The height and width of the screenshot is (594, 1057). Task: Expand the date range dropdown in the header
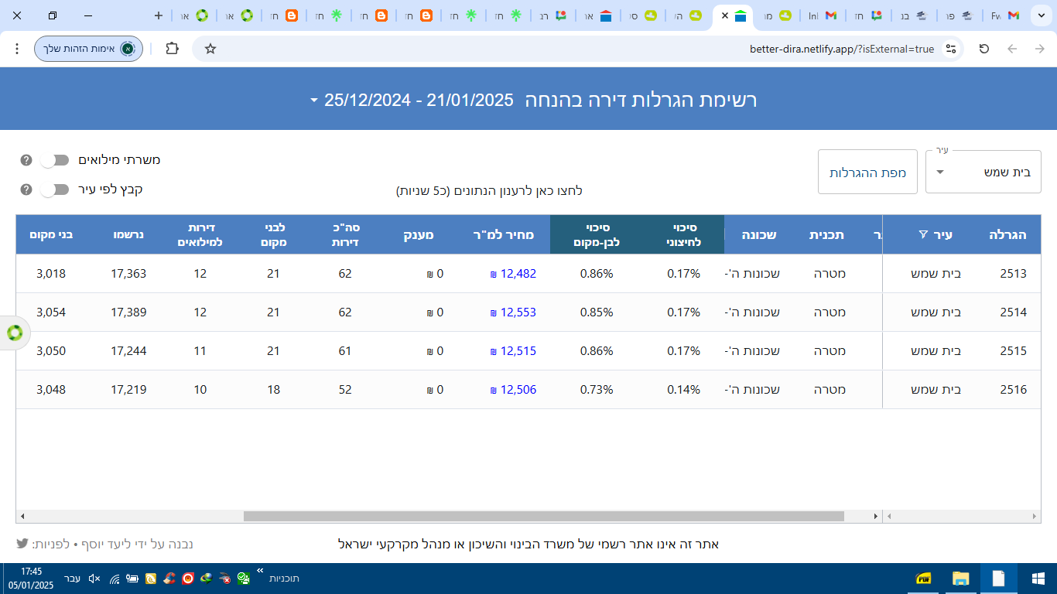click(314, 101)
